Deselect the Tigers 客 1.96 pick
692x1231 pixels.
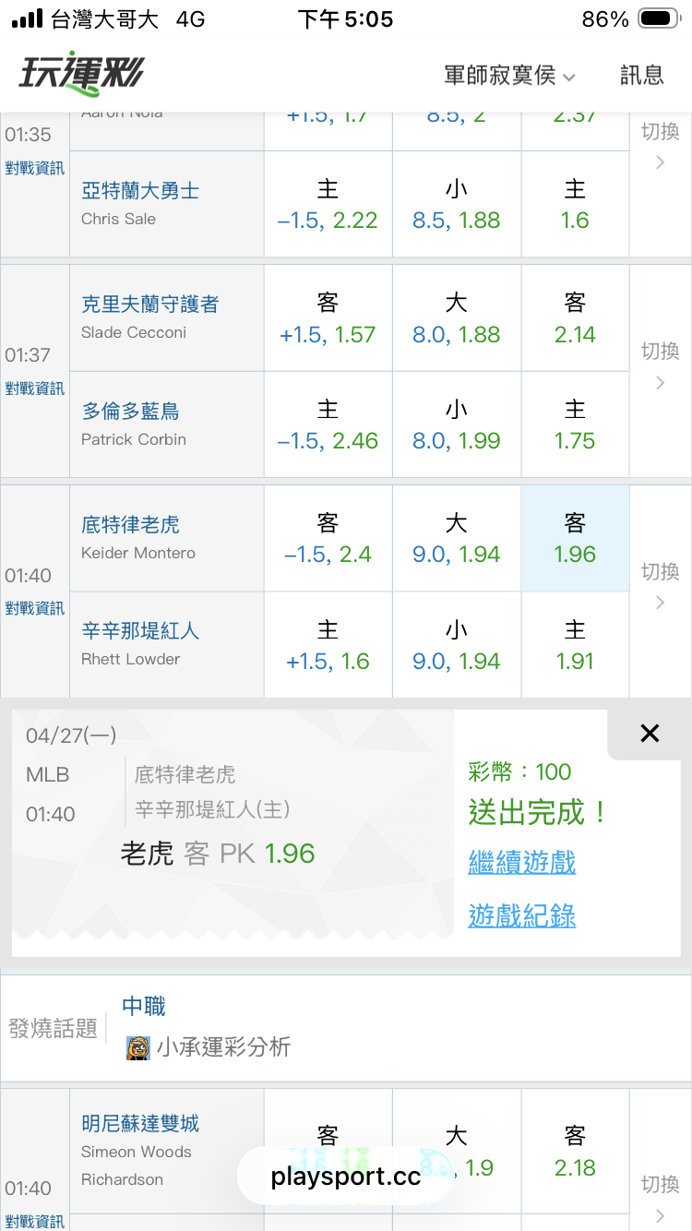pos(575,539)
